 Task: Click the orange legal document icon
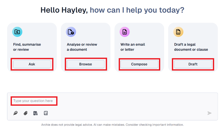click(178, 32)
